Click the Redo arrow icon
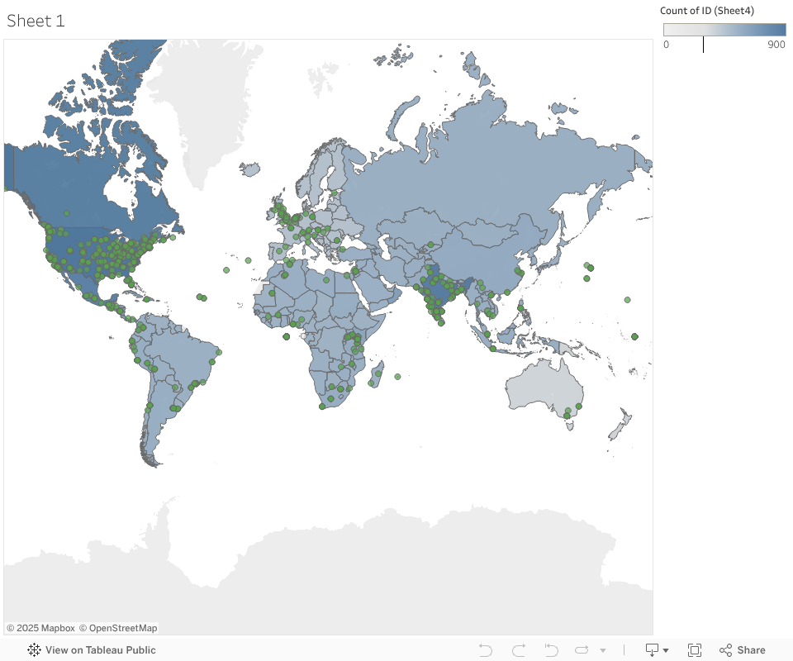793x661 pixels. click(x=519, y=650)
